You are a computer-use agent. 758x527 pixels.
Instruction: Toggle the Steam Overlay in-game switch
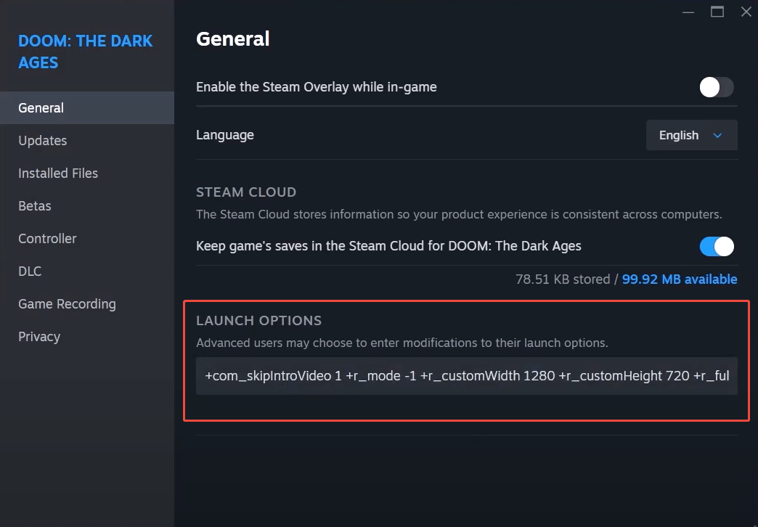716,88
